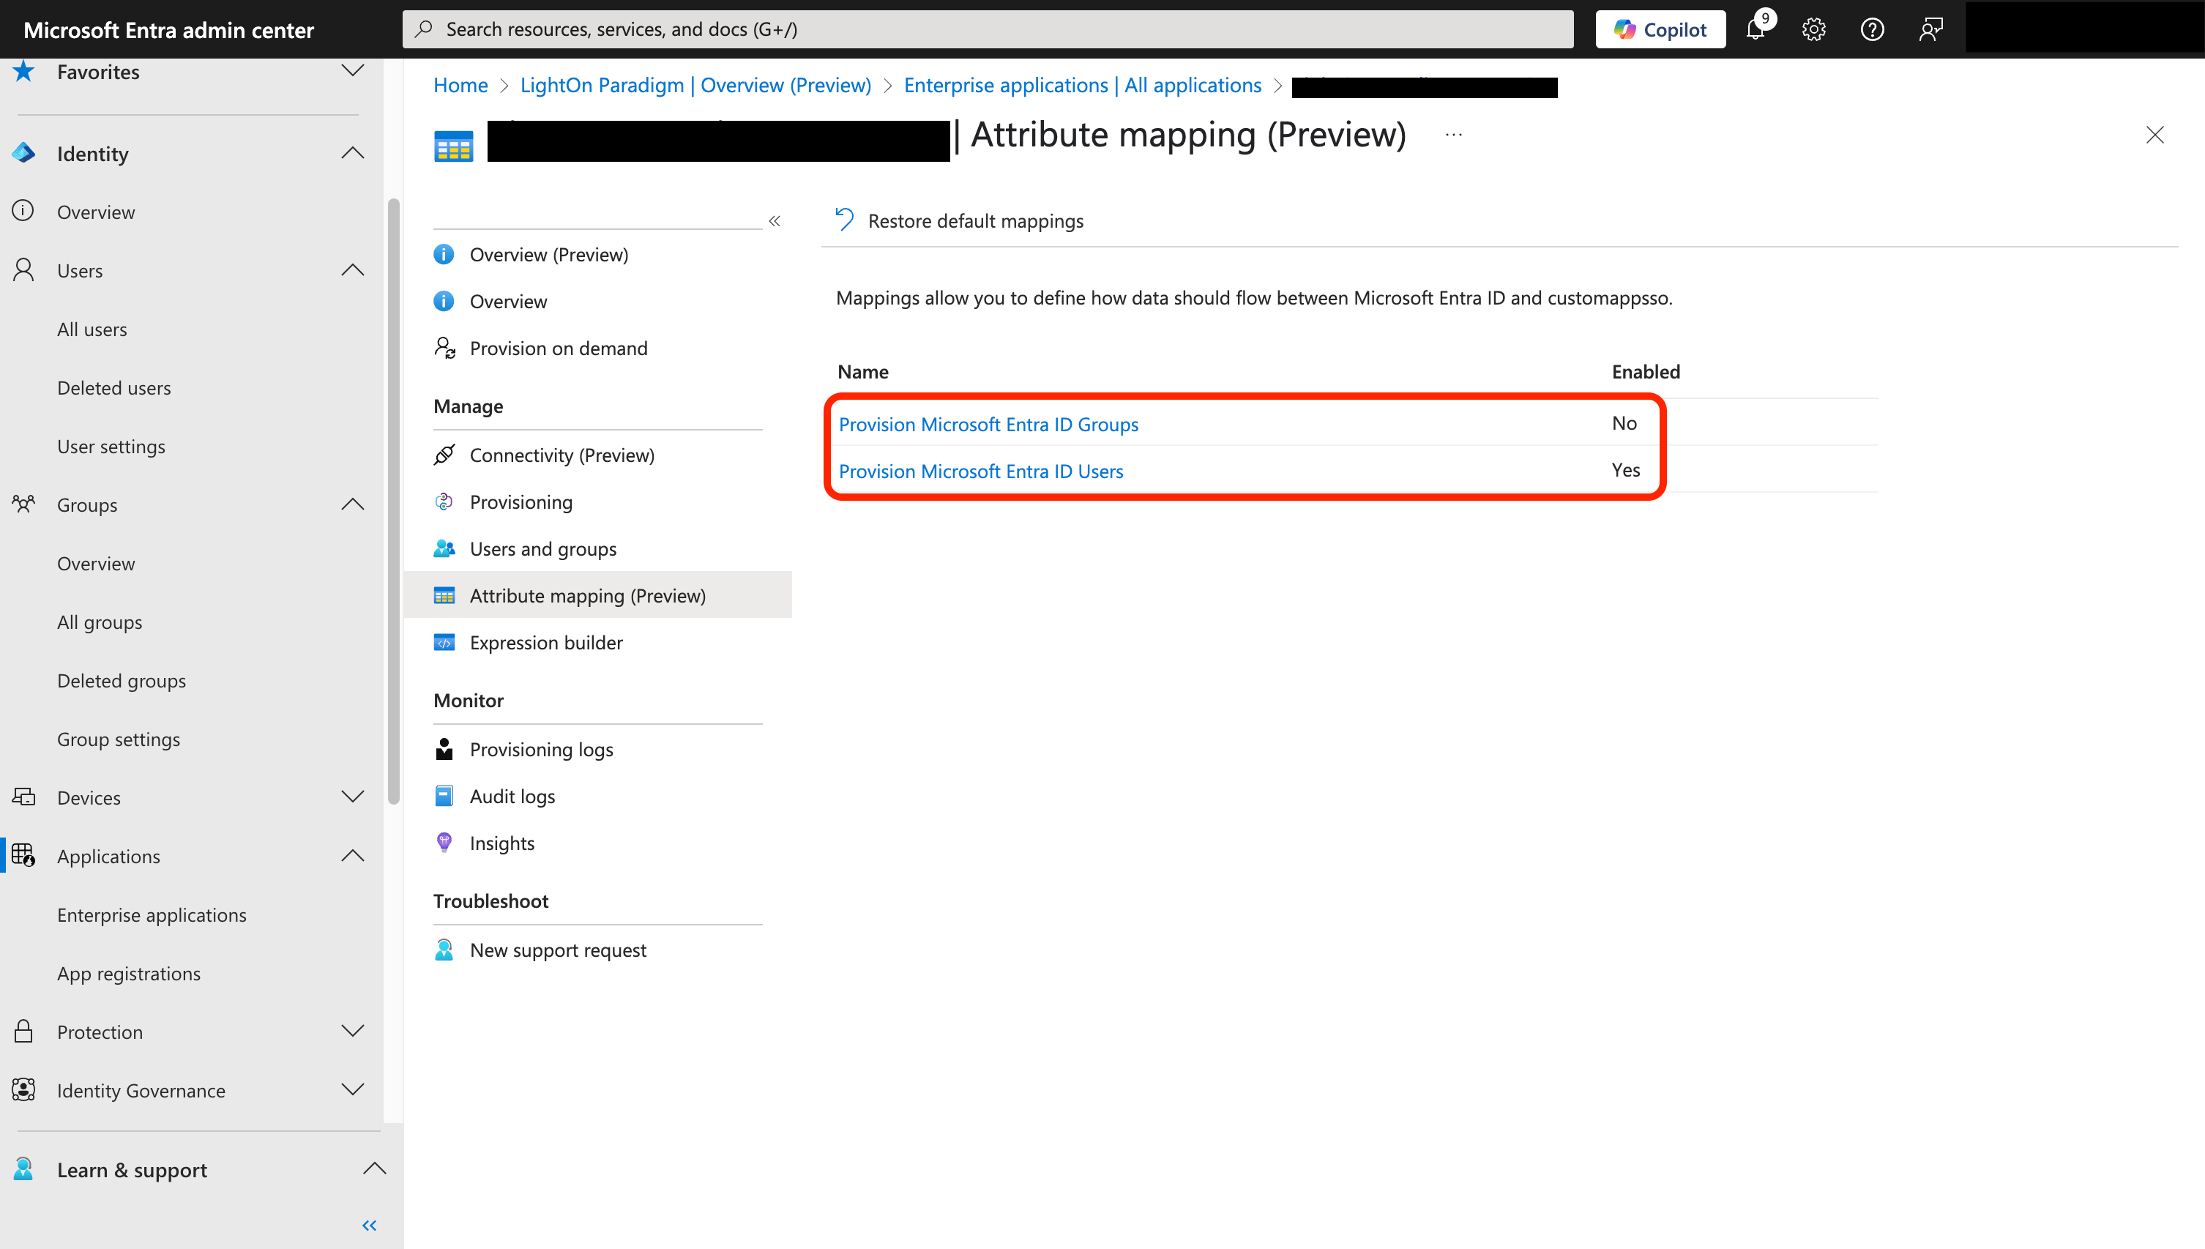Viewport: 2205px width, 1249px height.
Task: Open the notifications bell icon
Action: coord(1756,30)
